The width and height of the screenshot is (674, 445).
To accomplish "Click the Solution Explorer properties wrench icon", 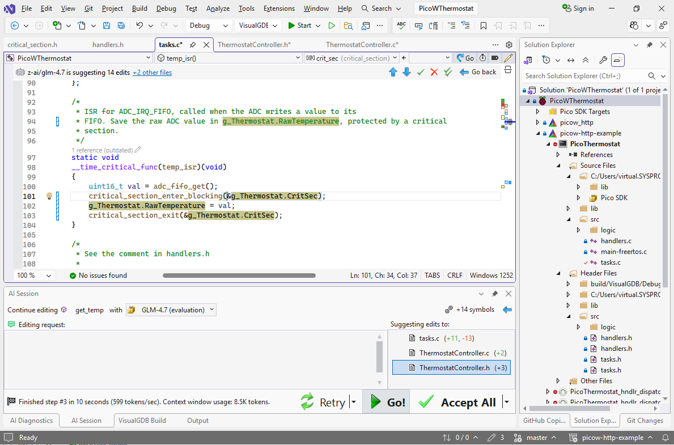I will tap(603, 60).
